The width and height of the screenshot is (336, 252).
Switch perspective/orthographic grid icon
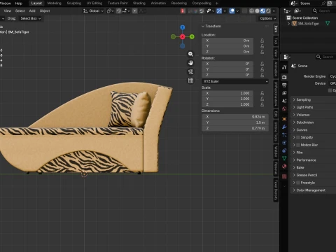tap(190, 80)
